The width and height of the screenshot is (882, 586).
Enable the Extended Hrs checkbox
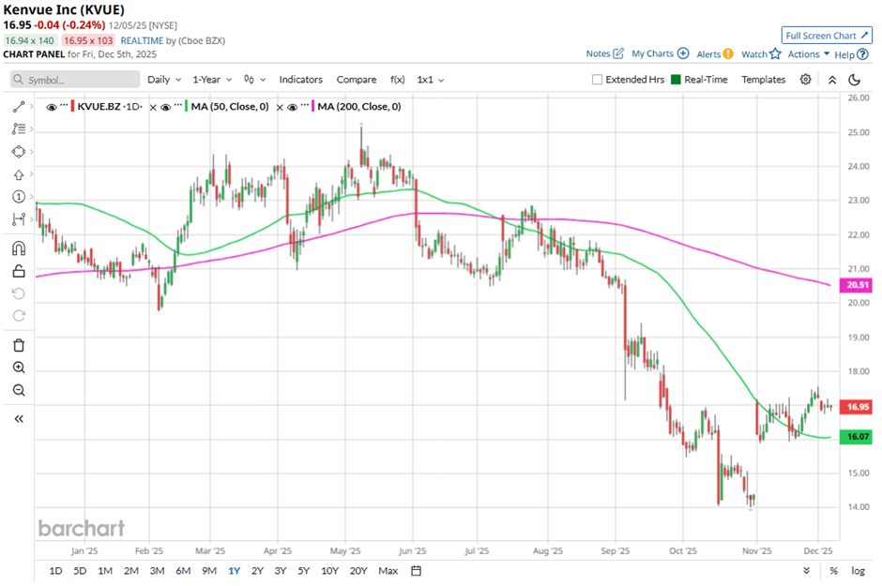click(x=598, y=80)
